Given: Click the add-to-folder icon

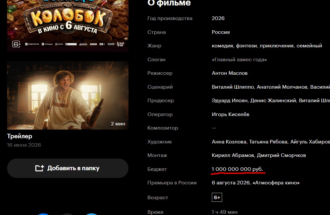Looking at the screenshot, I should (39, 168).
